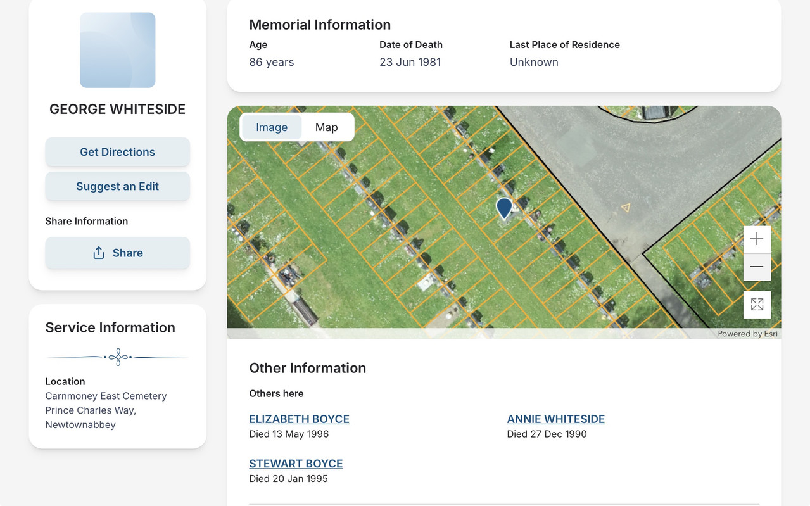The image size is (810, 506).
Task: Click the Died 27 Dec 1990 text
Action: [547, 434]
